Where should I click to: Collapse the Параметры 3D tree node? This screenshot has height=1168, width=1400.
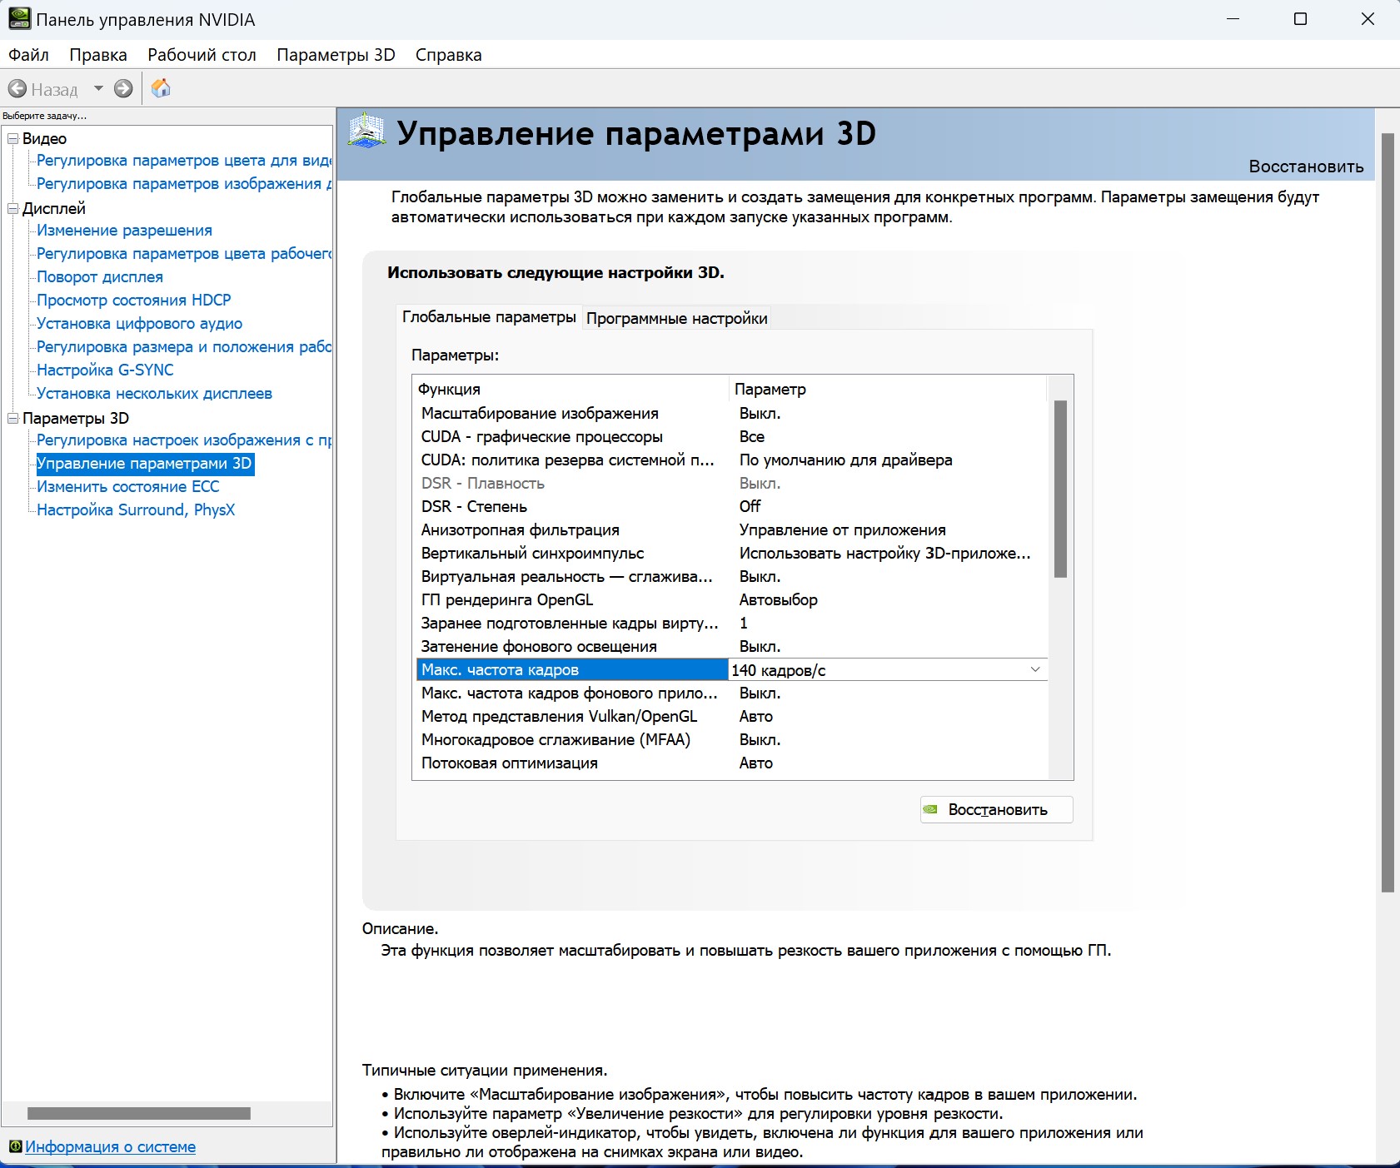coord(13,418)
